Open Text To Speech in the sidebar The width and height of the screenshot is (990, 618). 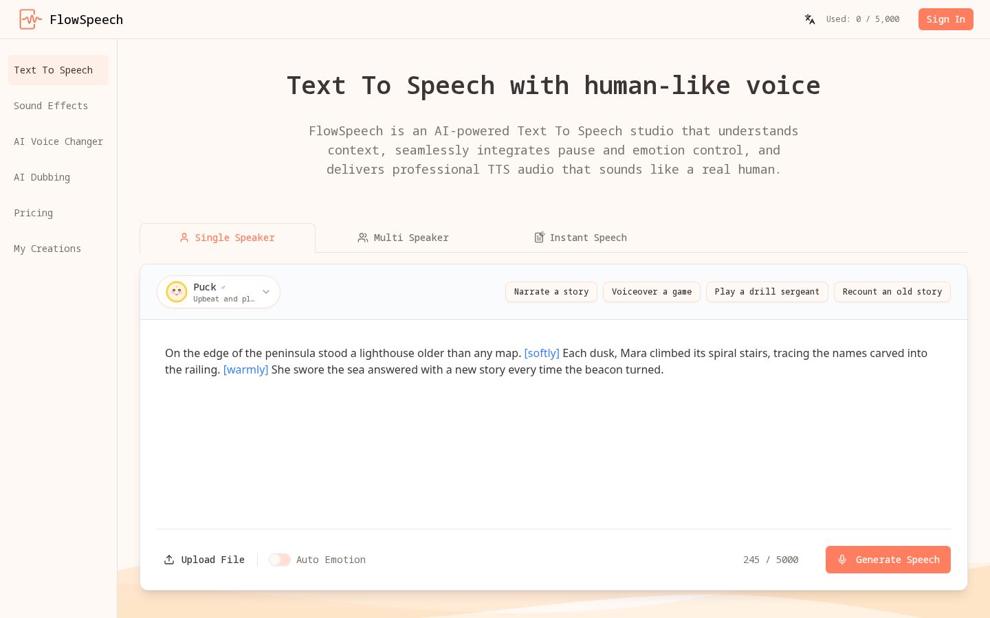58,70
